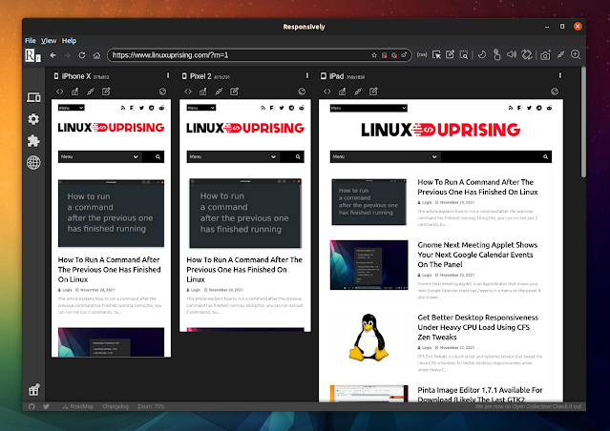Viewport: 610px width, 431px height.
Task: Expand Menu dropdown under logo in iPad
Action: pos(385,156)
